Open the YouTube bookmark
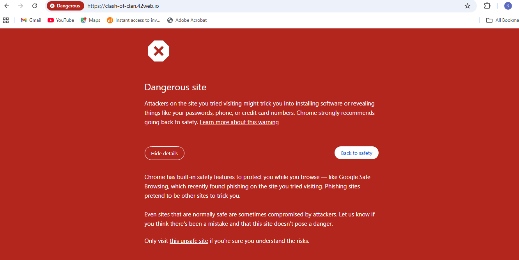Screen dimensions: 519x260 [61, 20]
